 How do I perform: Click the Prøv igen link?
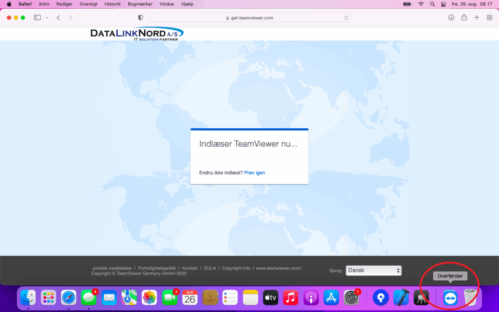(254, 173)
